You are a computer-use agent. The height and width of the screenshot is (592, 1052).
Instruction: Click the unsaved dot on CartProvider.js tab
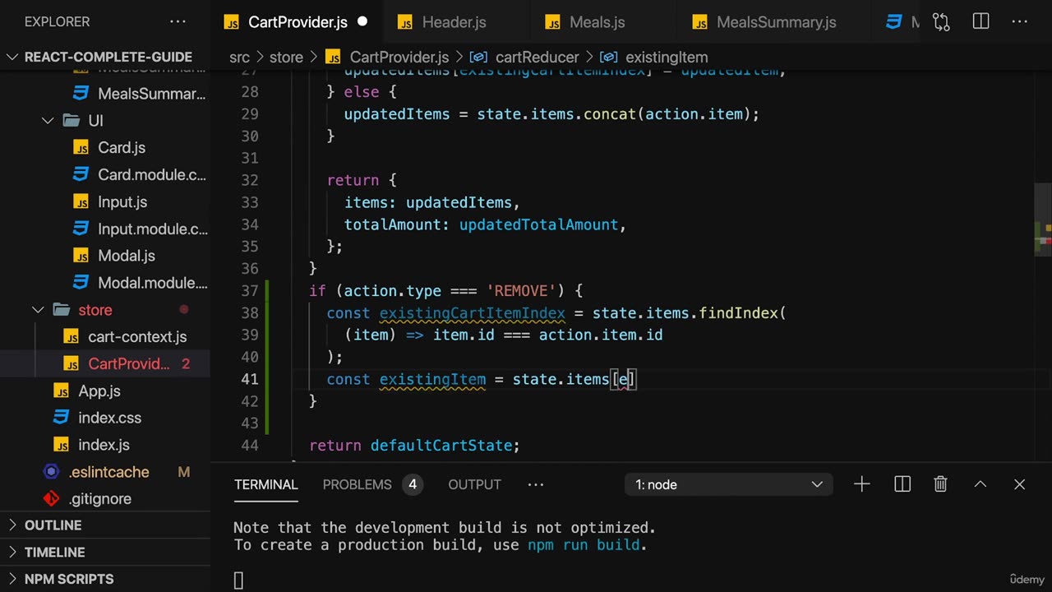coord(362,22)
